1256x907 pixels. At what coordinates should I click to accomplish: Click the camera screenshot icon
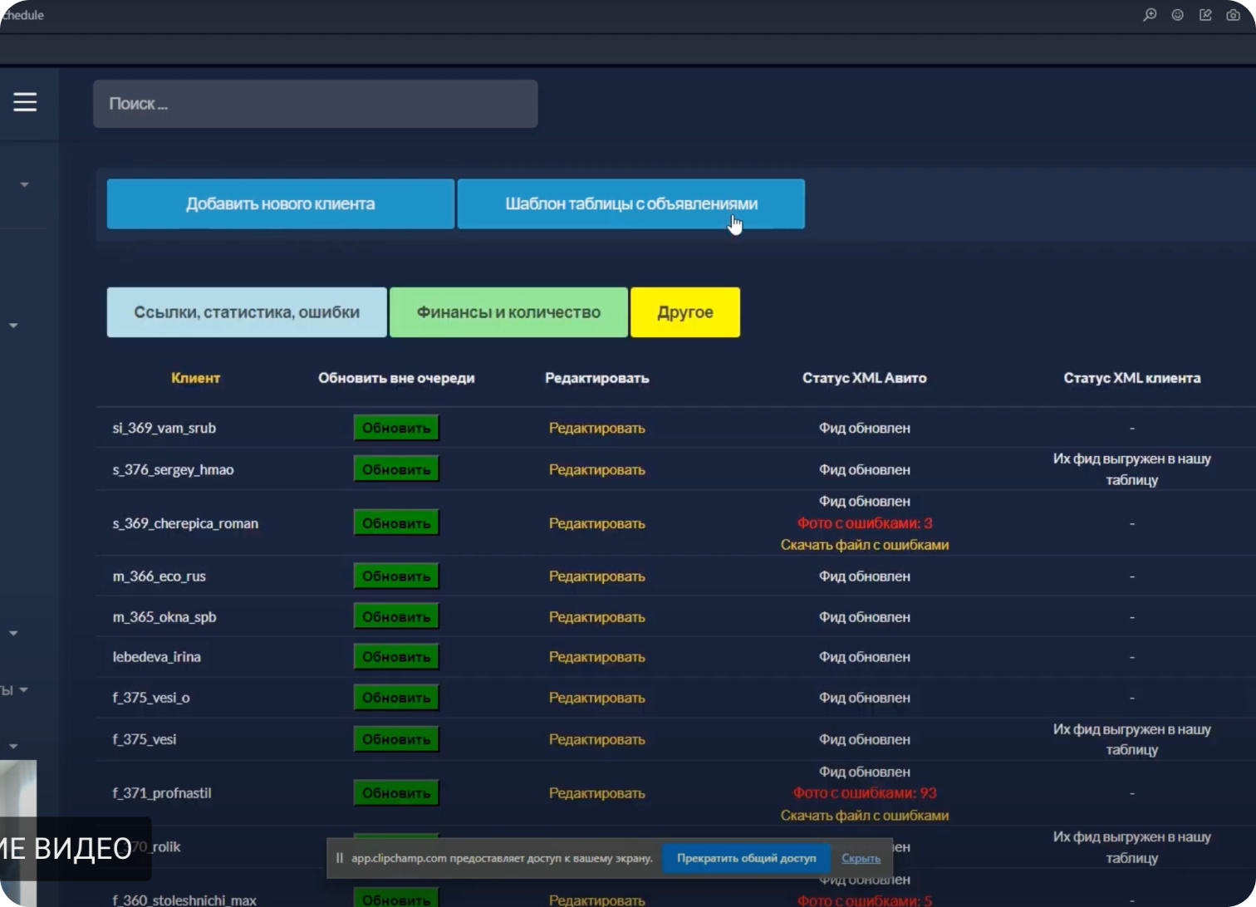pos(1234,15)
